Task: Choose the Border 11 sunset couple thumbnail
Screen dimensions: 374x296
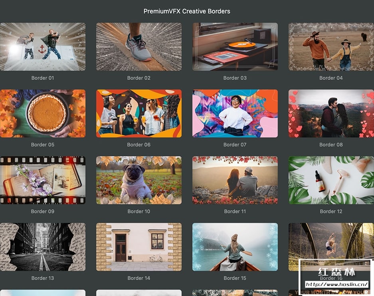Action: [235, 180]
